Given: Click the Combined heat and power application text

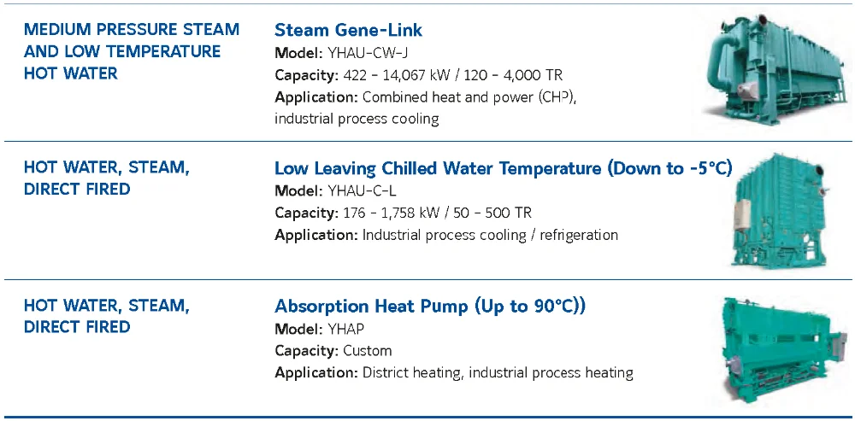Looking at the screenshot, I should [x=426, y=97].
